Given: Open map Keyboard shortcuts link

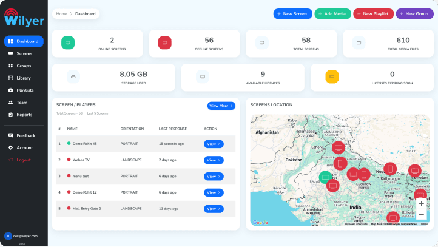Looking at the screenshot, I should click(355, 224).
